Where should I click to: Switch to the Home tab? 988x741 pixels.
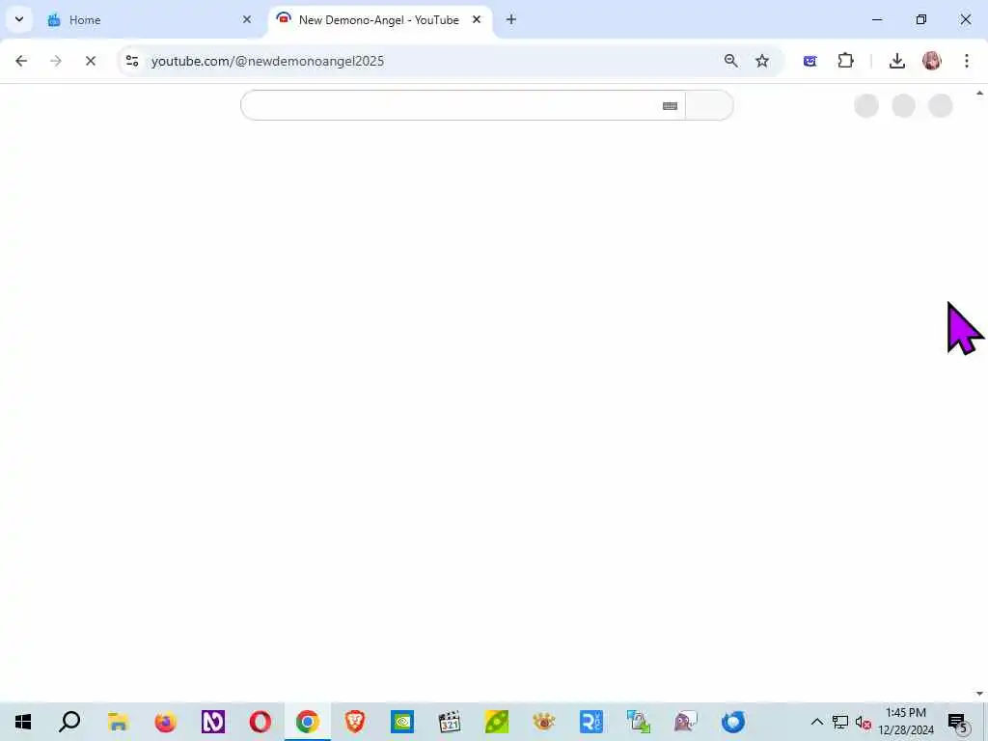(x=150, y=19)
